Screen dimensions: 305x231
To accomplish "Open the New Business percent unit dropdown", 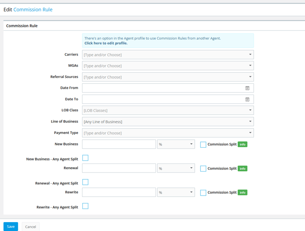I will click(x=176, y=144).
